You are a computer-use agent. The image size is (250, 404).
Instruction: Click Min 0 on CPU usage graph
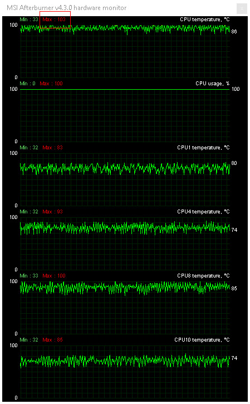[x=27, y=84]
